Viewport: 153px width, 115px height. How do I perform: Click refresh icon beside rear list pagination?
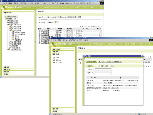(x=101, y=26)
